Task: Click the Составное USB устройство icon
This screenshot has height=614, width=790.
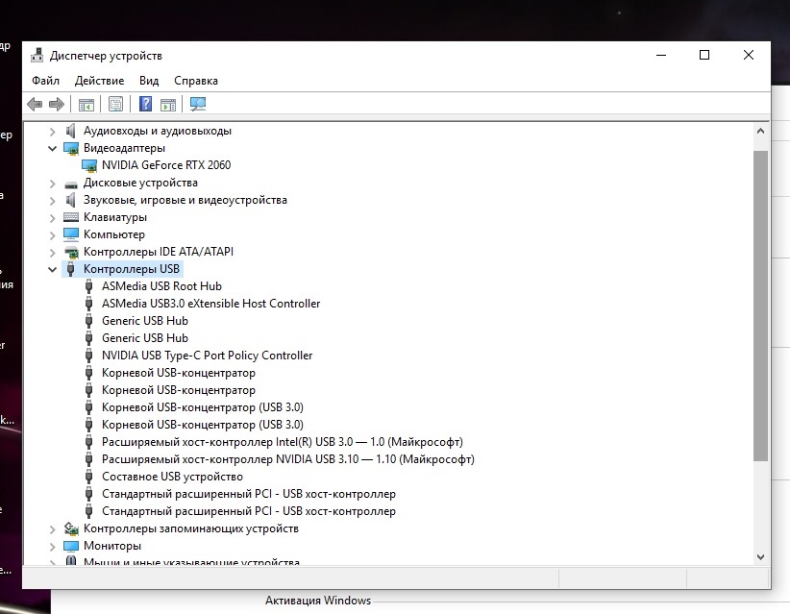Action: pyautogui.click(x=88, y=477)
